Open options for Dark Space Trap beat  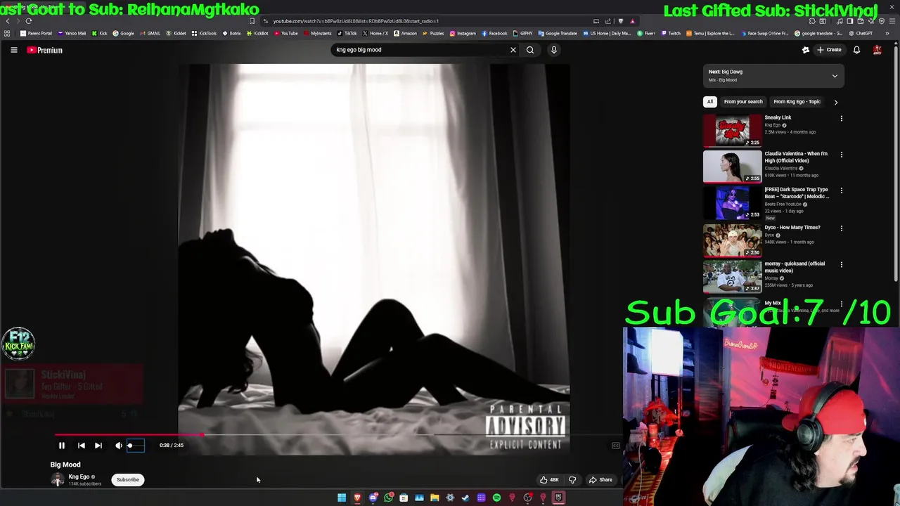(x=841, y=190)
